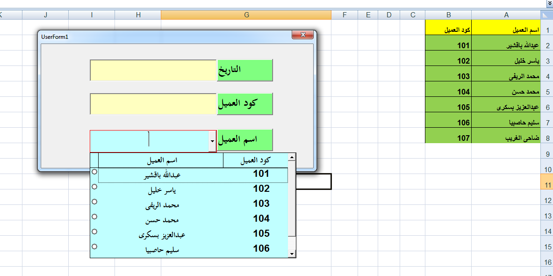Click code 101 in the dropdown list
The width and height of the screenshot is (553, 276).
tap(261, 174)
